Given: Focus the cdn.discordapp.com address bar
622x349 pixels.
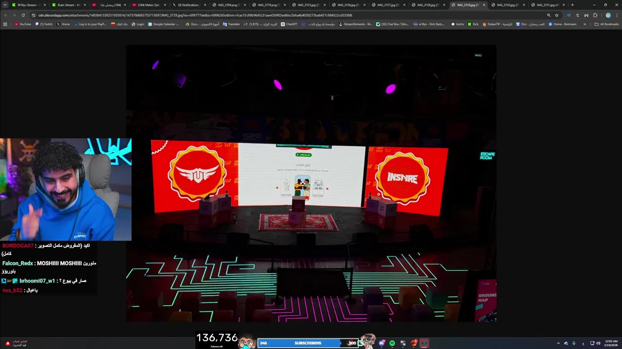Looking at the screenshot, I should click(x=194, y=15).
